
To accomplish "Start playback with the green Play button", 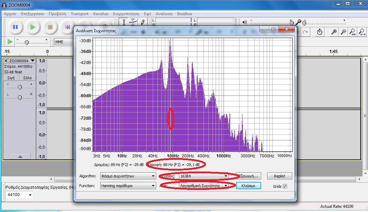I will (x=33, y=27).
